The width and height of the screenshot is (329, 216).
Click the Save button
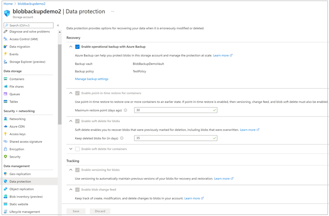(x=76, y=211)
